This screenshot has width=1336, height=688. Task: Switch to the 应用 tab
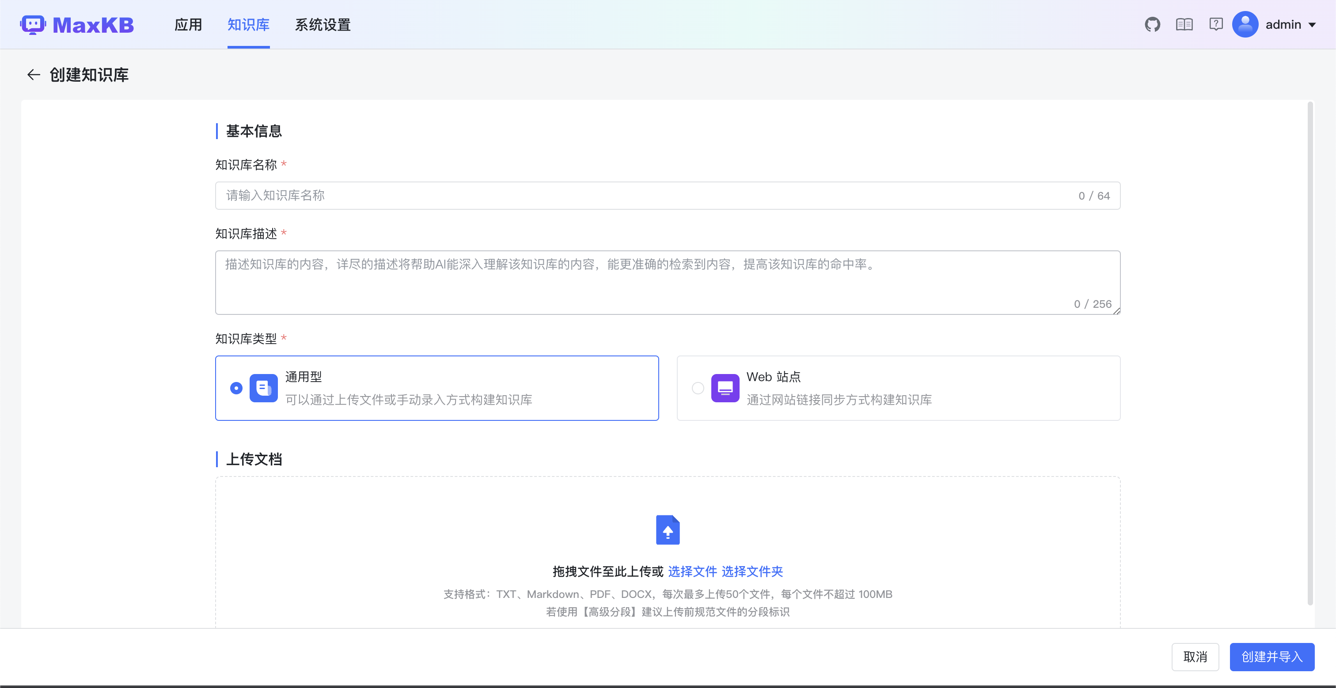point(188,24)
